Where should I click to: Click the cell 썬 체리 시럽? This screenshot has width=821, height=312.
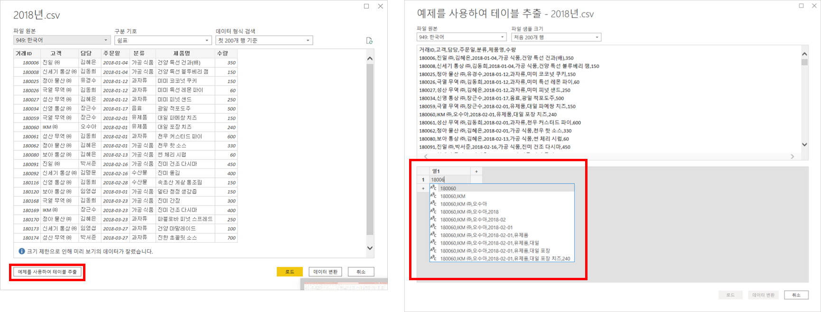click(185, 155)
